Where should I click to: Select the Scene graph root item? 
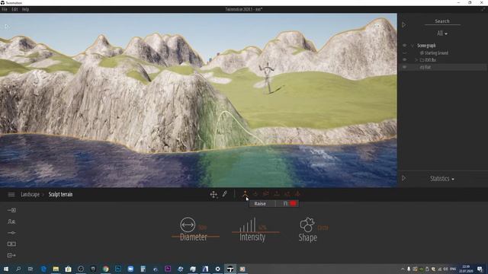pos(426,46)
